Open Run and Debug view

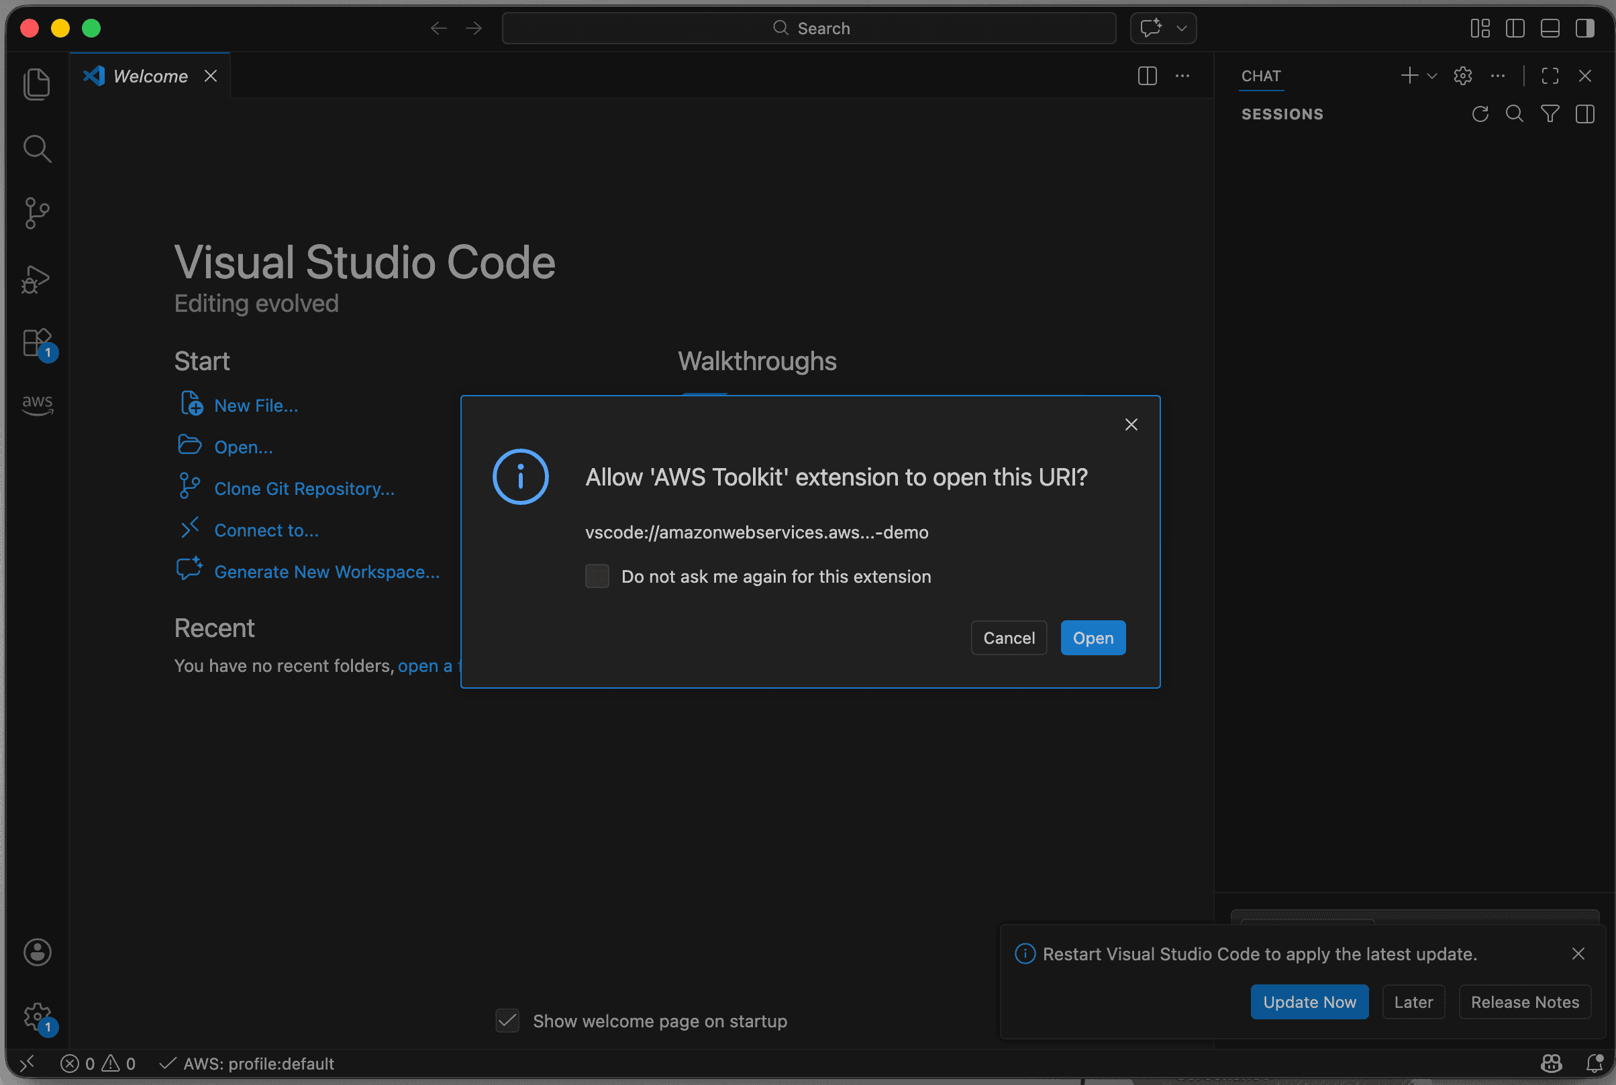point(38,279)
